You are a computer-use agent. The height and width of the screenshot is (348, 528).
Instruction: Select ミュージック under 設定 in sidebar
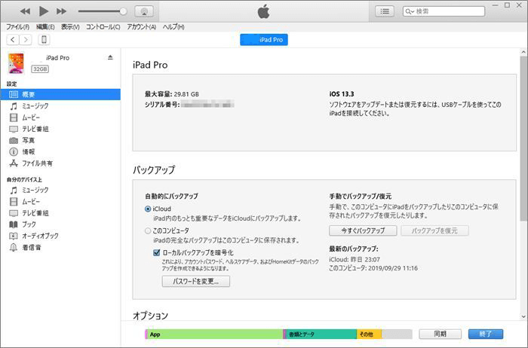point(35,106)
